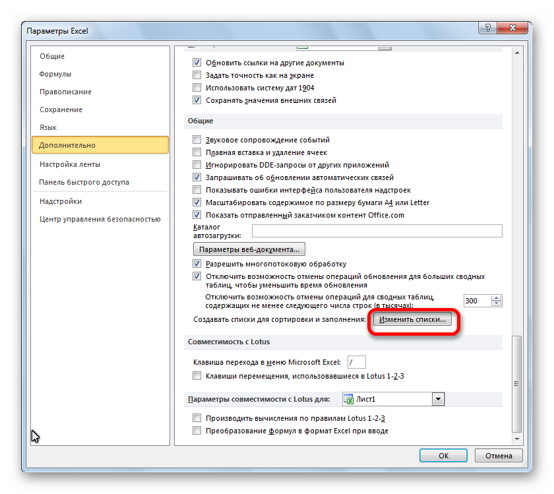
Task: Check Плавная вставка и удаление ячеек
Action: coord(197,152)
